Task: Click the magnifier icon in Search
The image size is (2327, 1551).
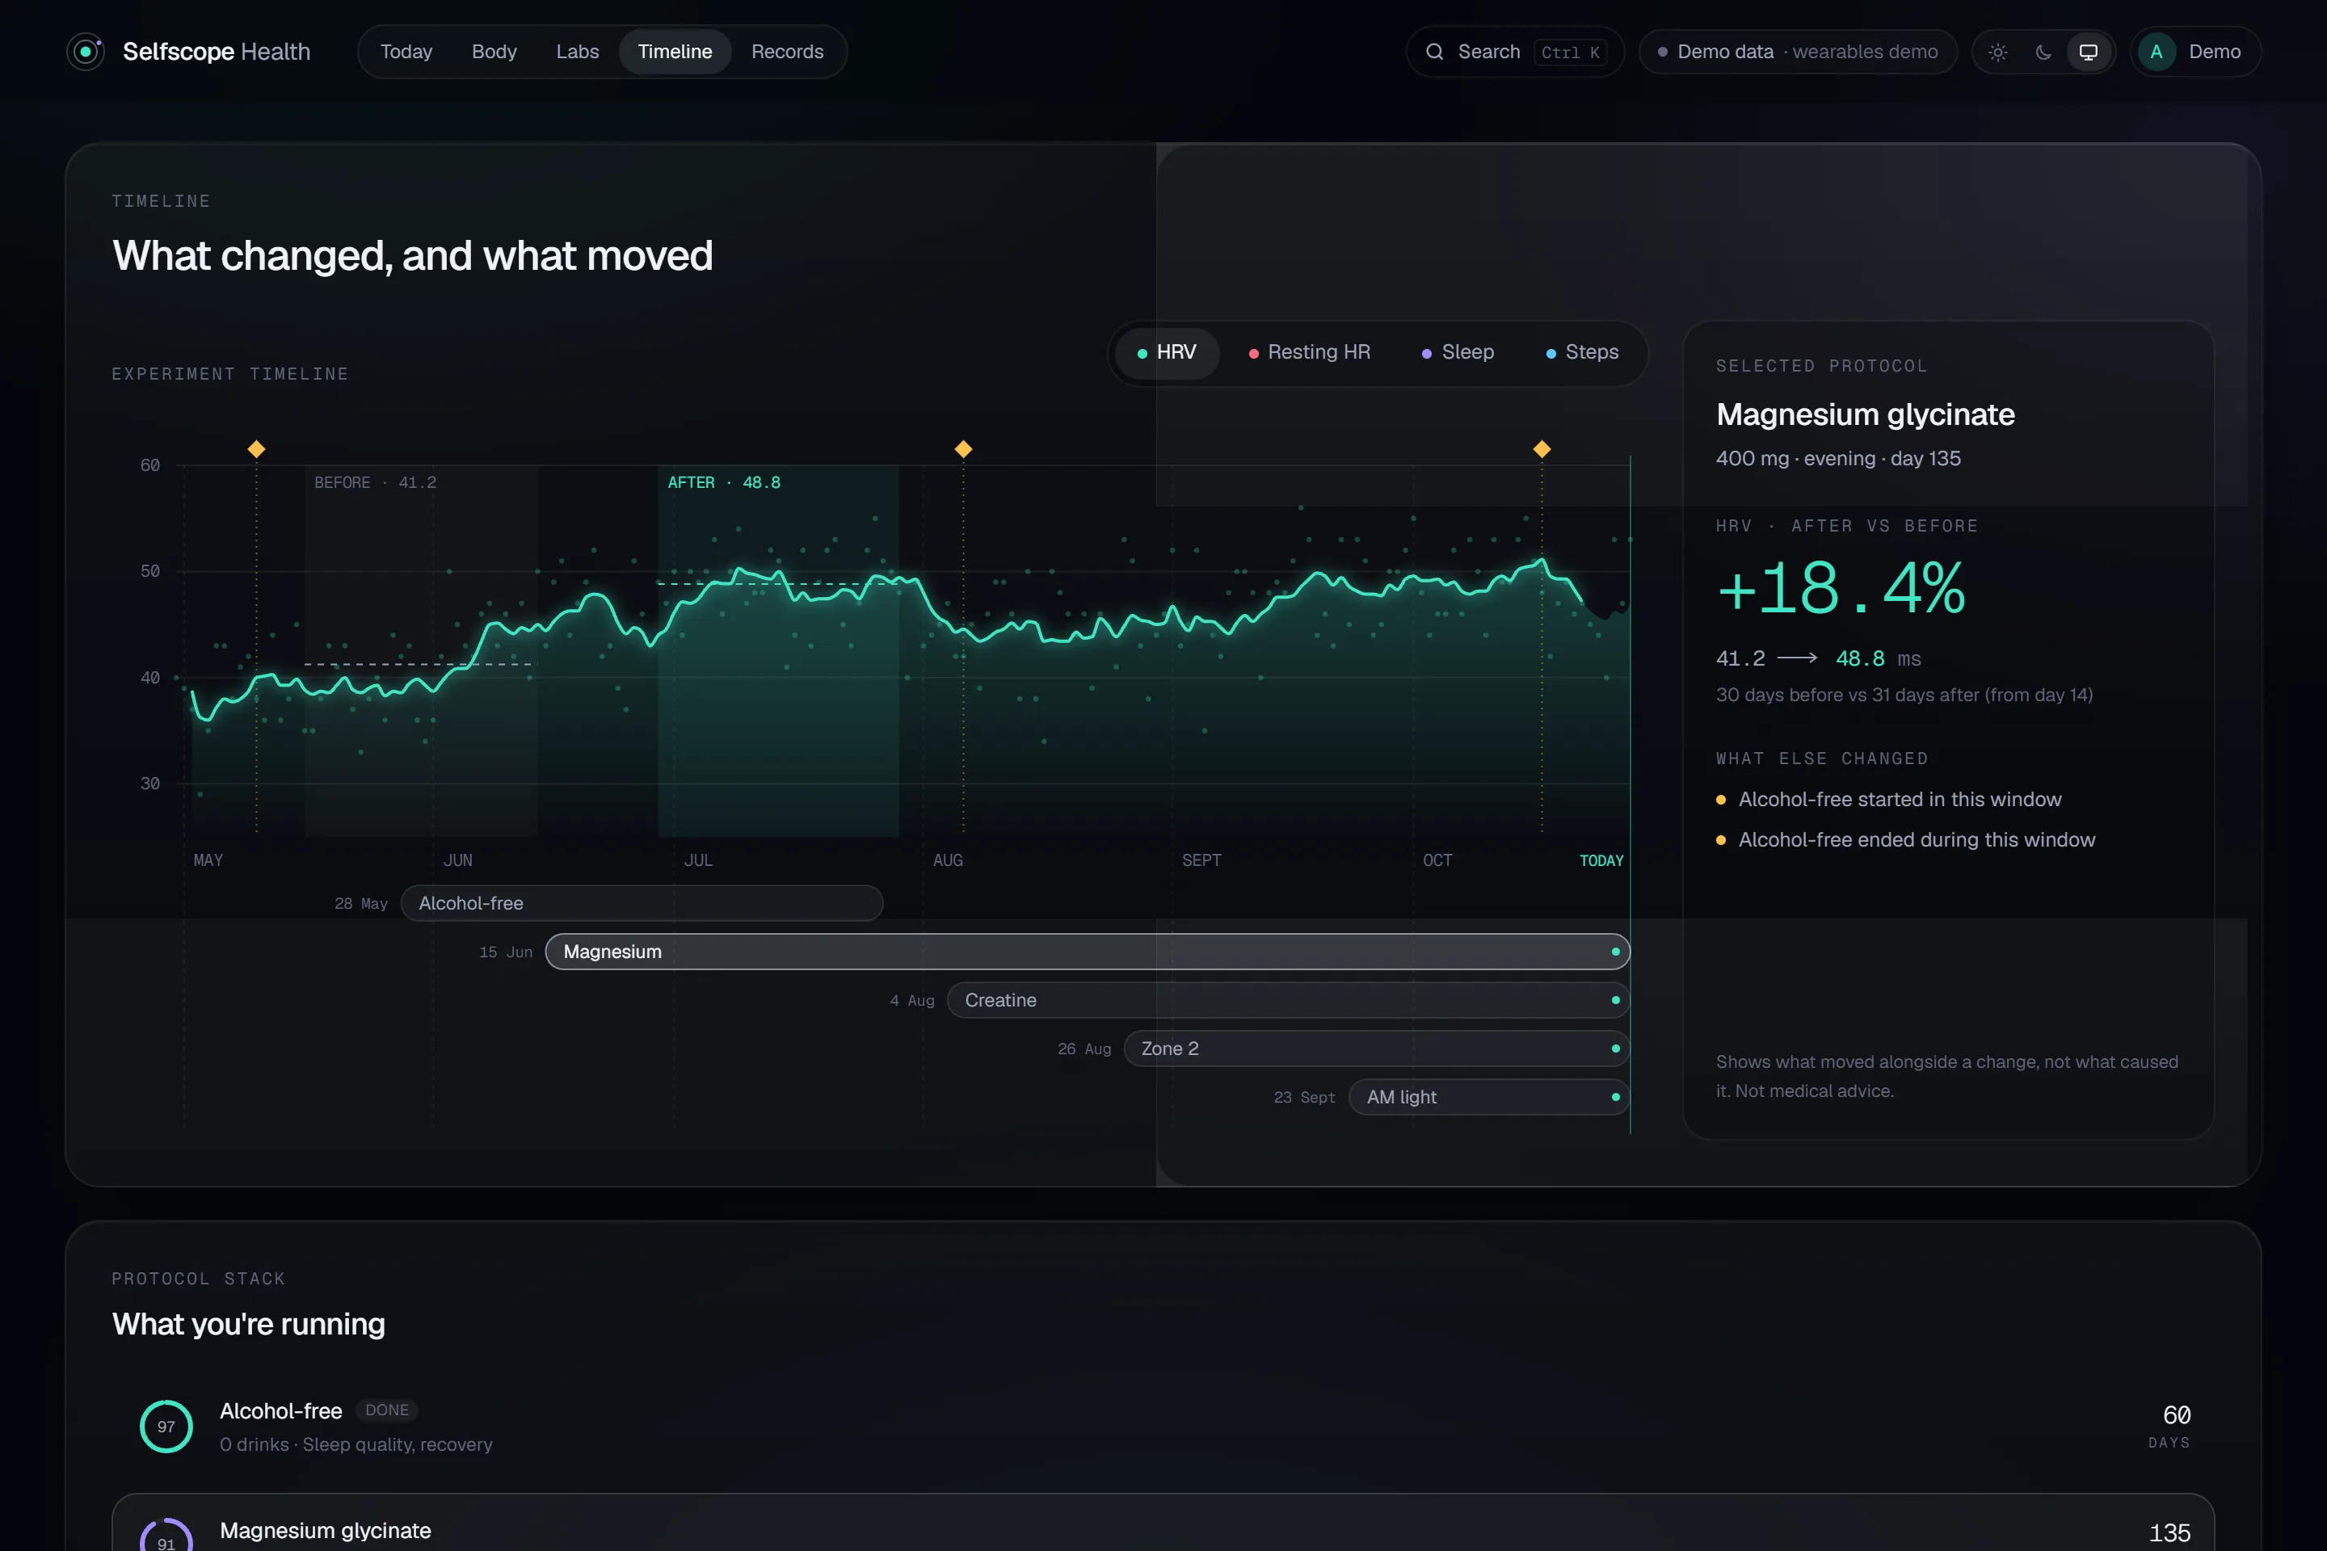Action: point(1435,52)
